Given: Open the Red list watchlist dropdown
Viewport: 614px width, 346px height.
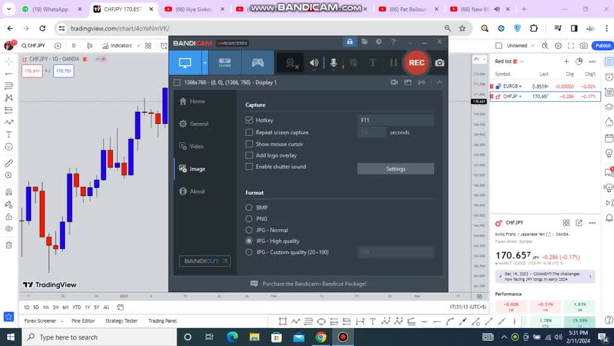Looking at the screenshot, I should (508, 62).
